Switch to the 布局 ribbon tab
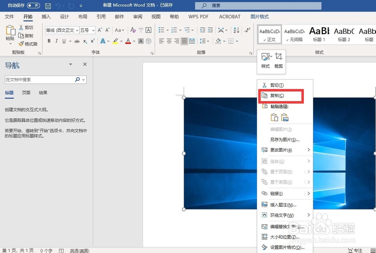The width and height of the screenshot is (376, 253). pos(83,17)
